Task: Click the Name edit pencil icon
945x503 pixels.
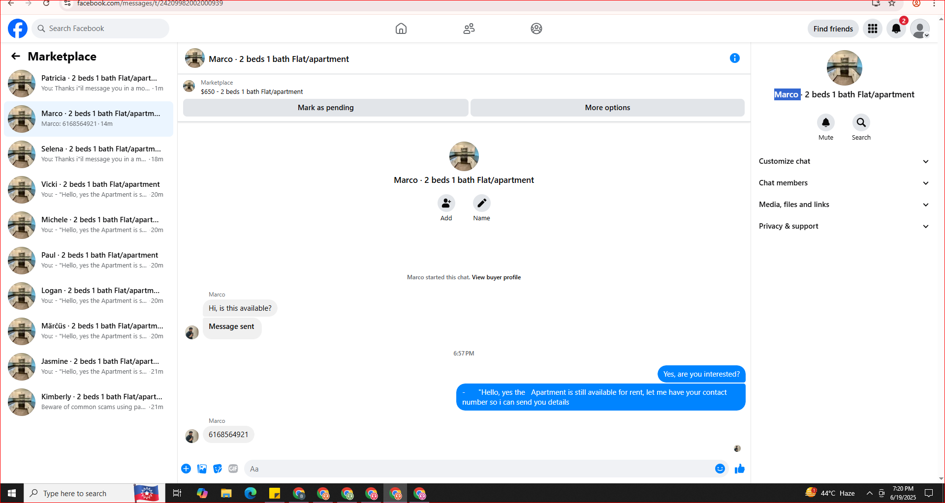Action: pyautogui.click(x=482, y=203)
